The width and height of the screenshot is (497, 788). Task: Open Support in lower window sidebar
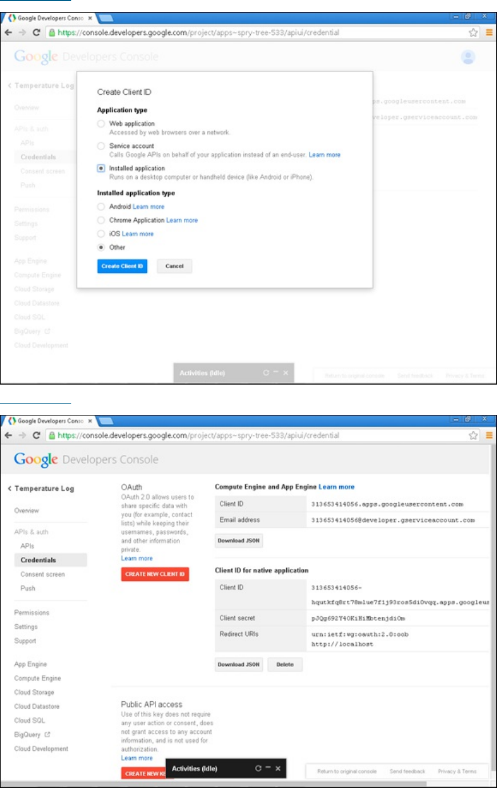25,641
